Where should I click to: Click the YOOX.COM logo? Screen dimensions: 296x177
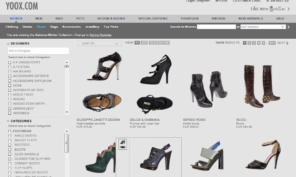(22, 6)
